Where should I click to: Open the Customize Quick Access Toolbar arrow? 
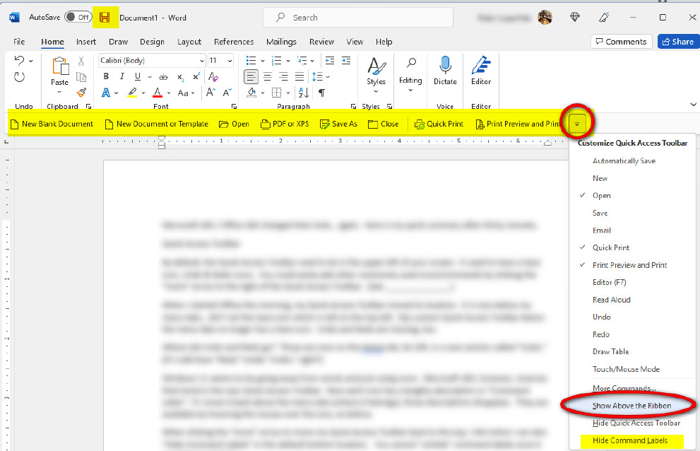tap(577, 124)
